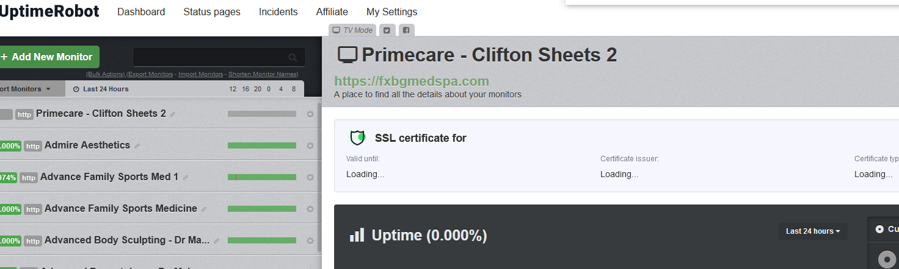Open Last 24 Hours filter in monitor list
899x269 pixels.
pyautogui.click(x=101, y=89)
